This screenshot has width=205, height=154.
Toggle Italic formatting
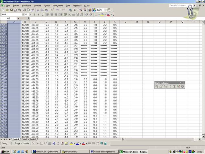[x=38, y=15]
